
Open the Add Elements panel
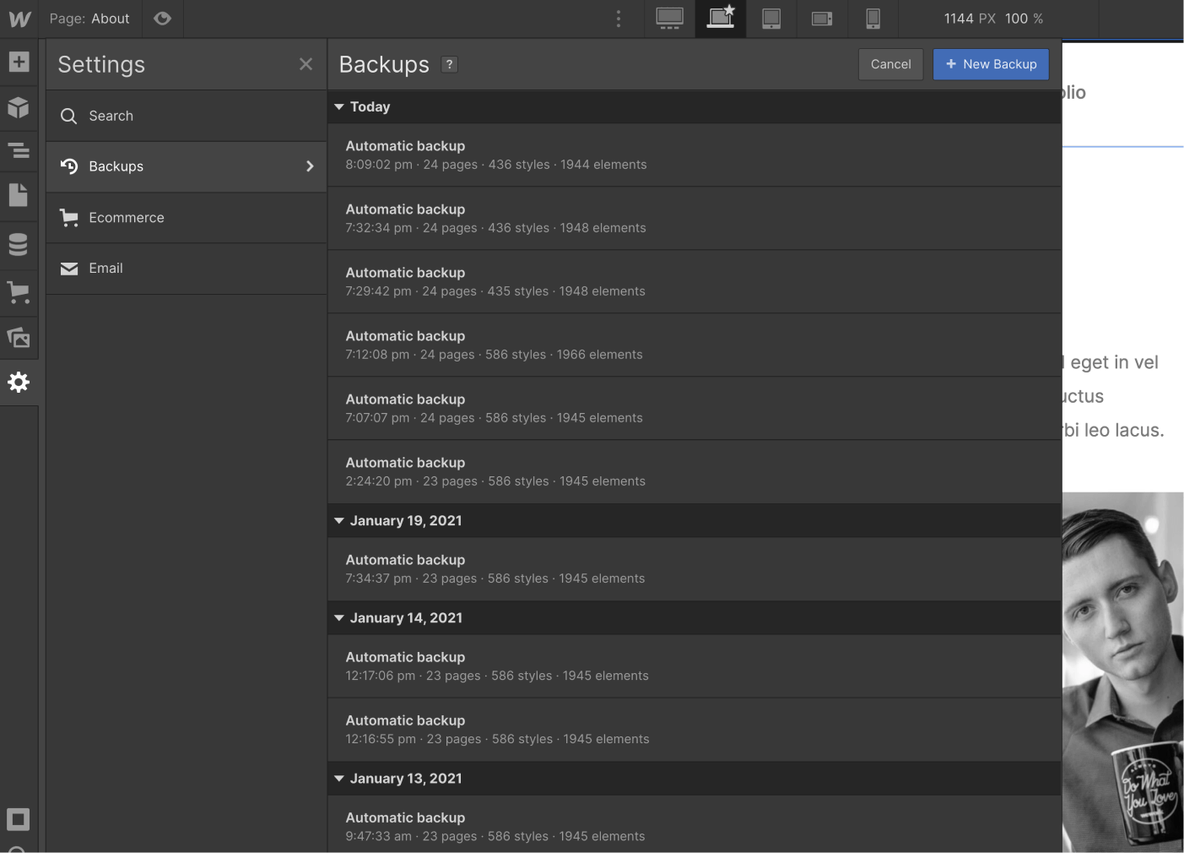click(x=19, y=62)
